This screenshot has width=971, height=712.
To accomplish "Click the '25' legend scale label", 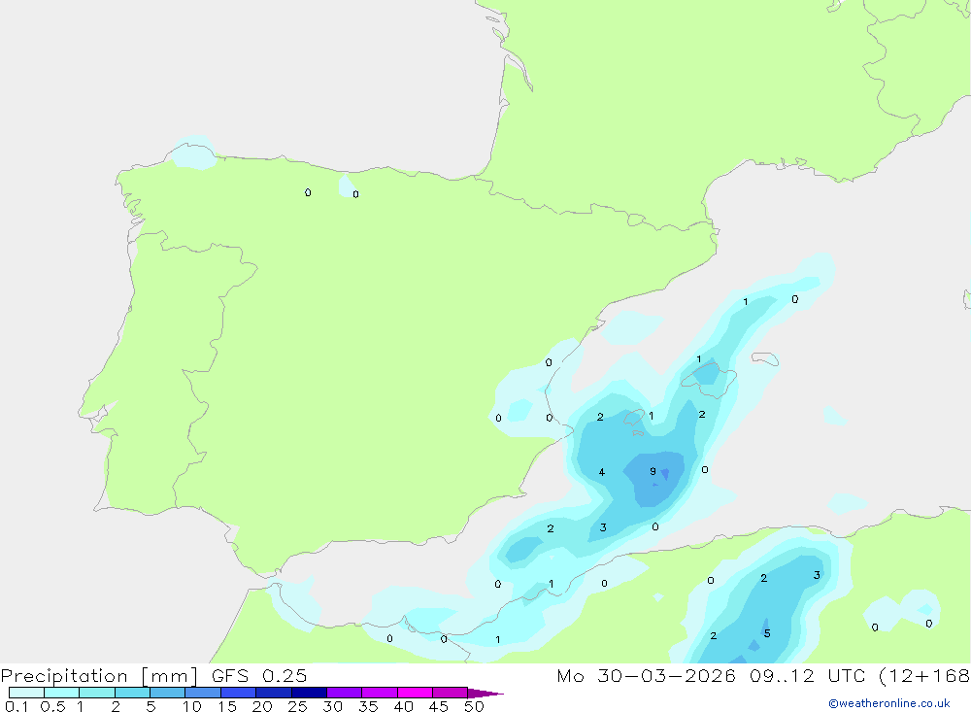I will pos(297,706).
